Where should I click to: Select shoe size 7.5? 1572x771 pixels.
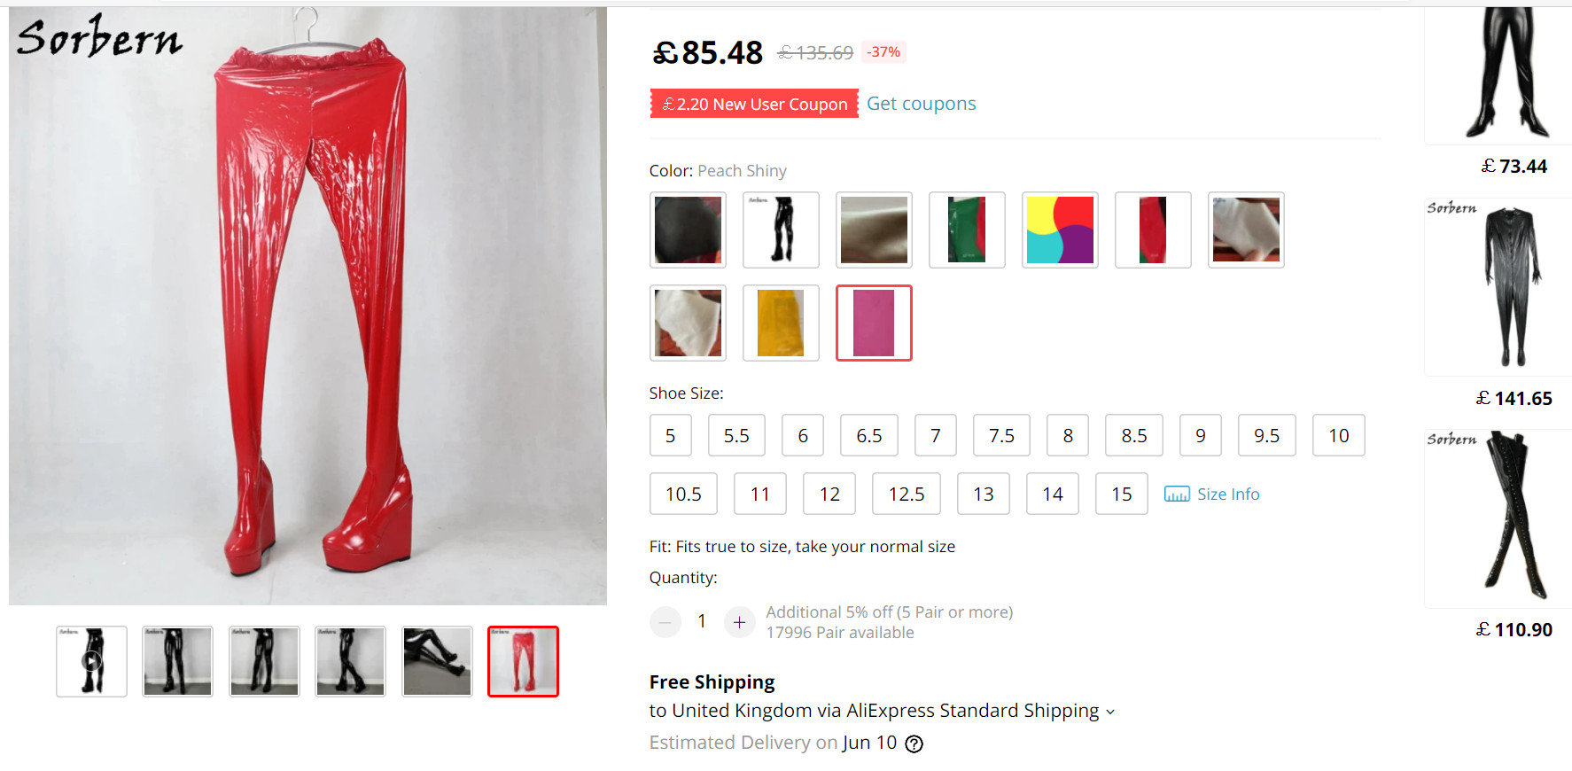point(1001,435)
